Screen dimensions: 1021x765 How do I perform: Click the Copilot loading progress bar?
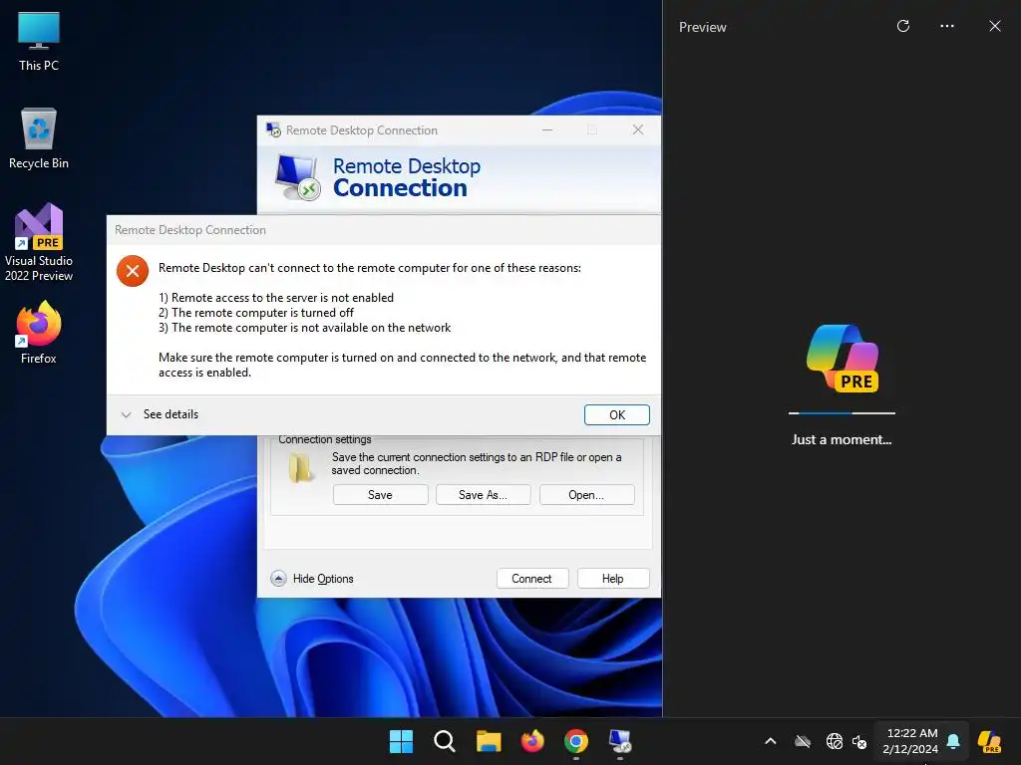pos(842,413)
